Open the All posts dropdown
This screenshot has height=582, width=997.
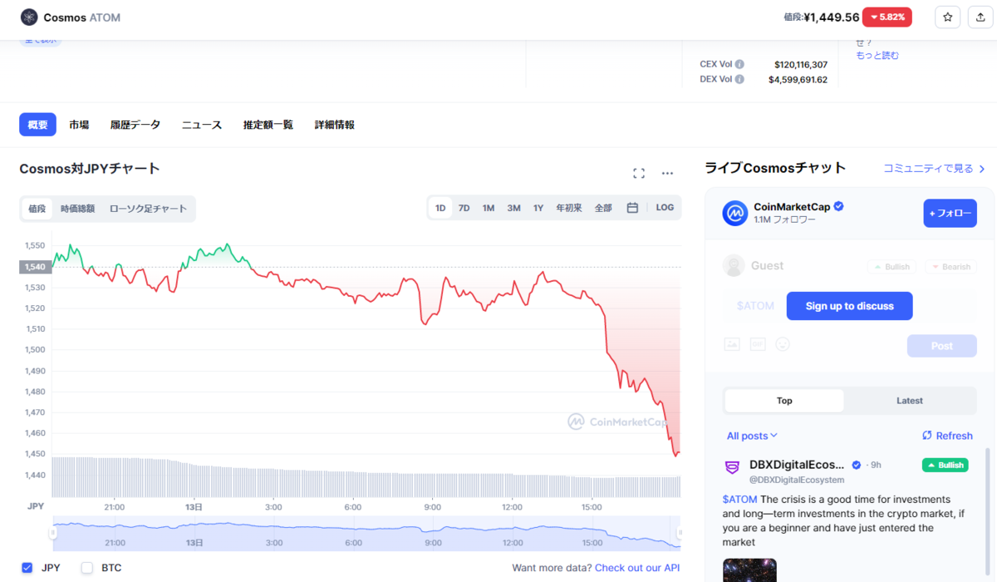(752, 436)
